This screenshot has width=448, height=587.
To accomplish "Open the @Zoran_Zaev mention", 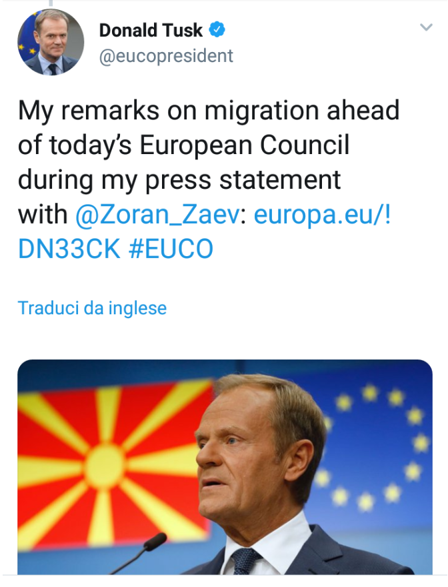I will (x=157, y=215).
